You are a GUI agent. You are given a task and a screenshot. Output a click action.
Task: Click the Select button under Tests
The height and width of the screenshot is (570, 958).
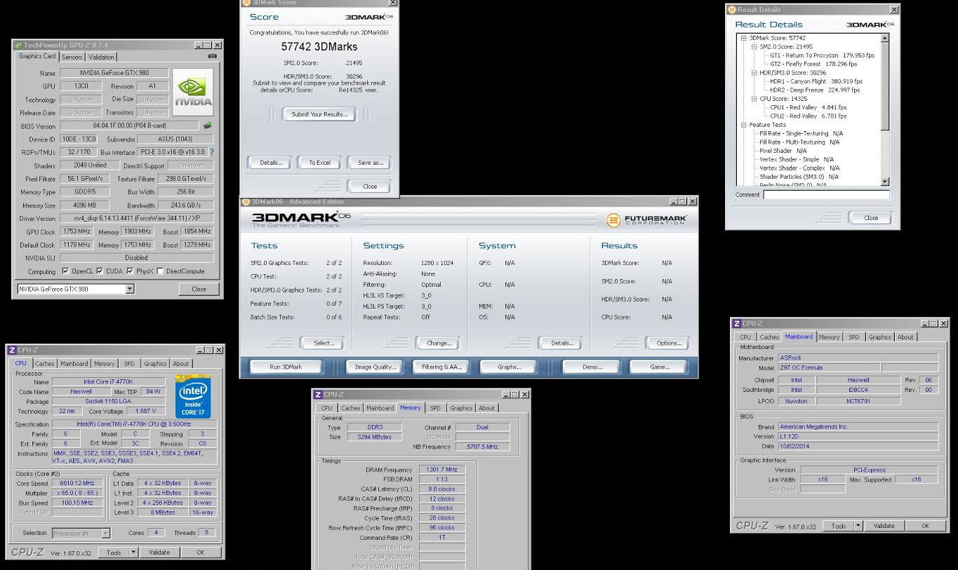click(x=324, y=343)
